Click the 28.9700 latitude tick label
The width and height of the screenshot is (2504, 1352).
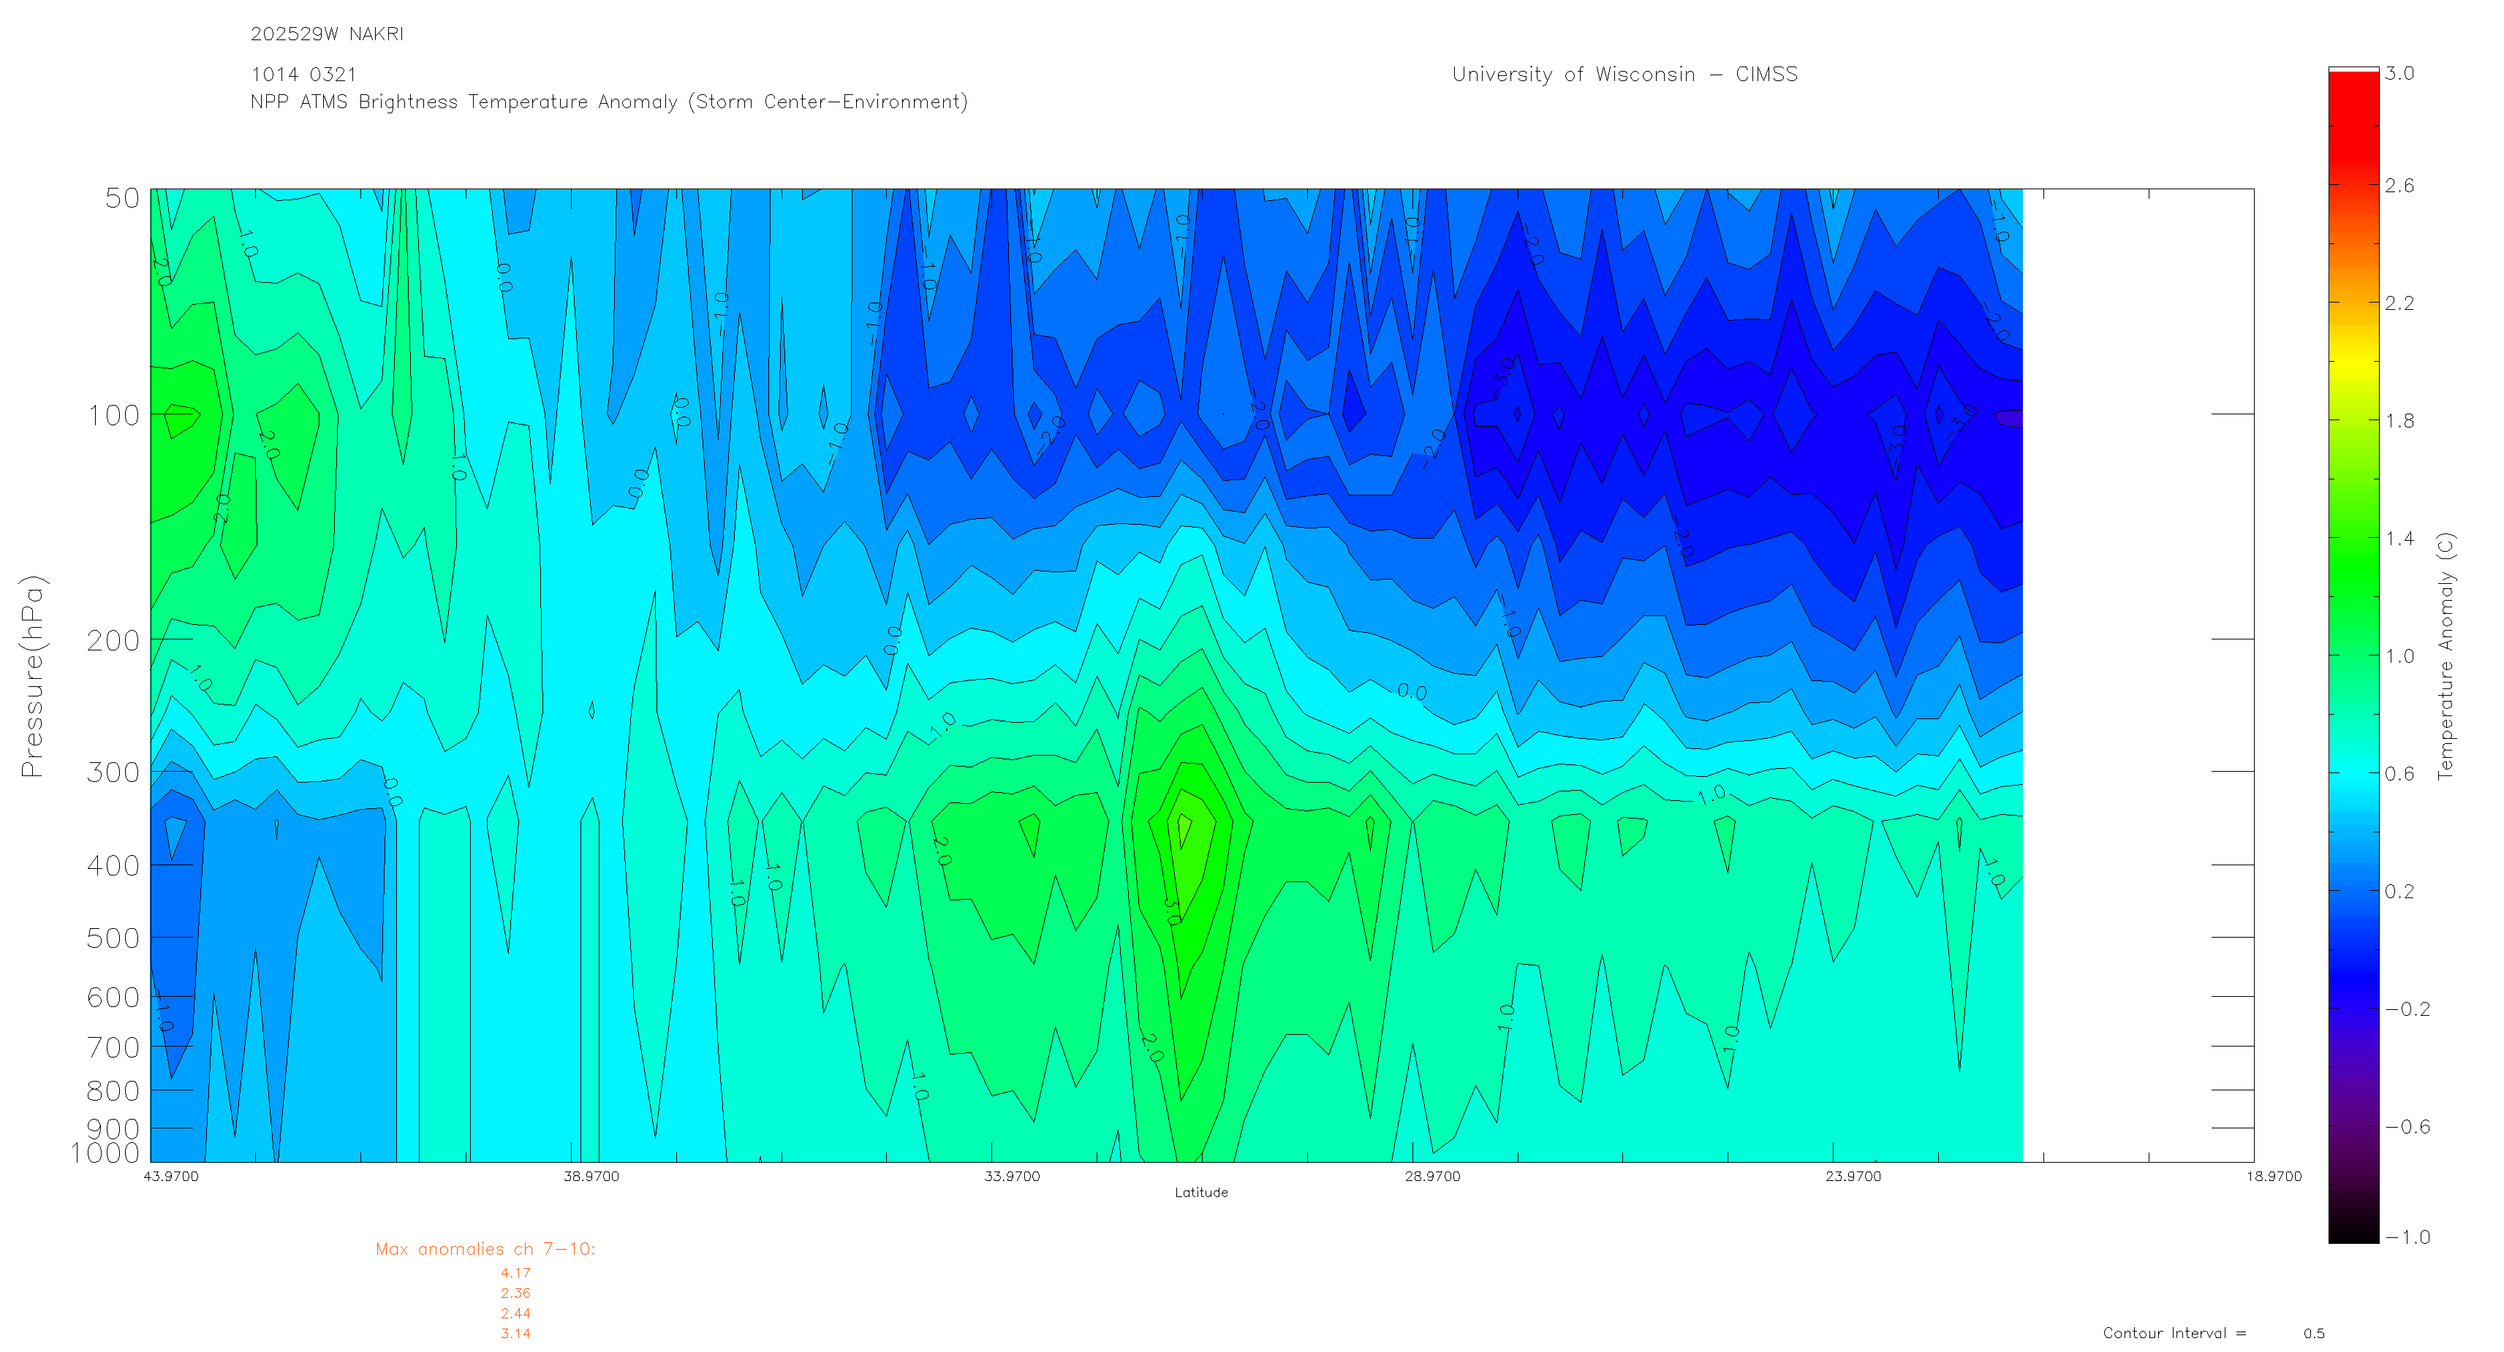[x=1431, y=1177]
